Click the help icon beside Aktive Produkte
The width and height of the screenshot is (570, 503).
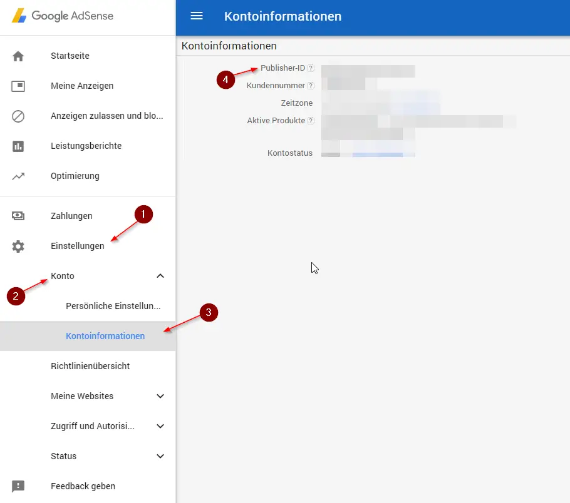click(x=311, y=121)
